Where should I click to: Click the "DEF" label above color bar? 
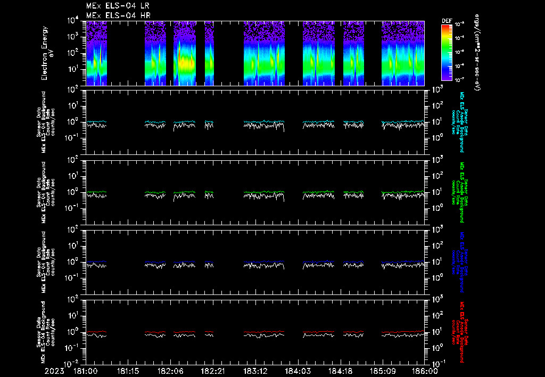tap(447, 21)
